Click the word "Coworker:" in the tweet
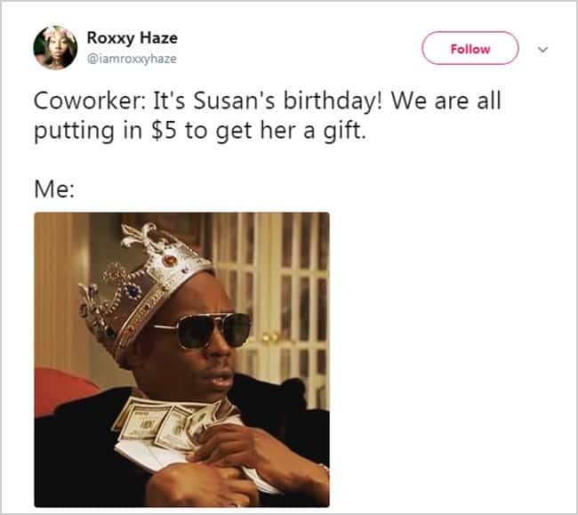 (x=88, y=101)
